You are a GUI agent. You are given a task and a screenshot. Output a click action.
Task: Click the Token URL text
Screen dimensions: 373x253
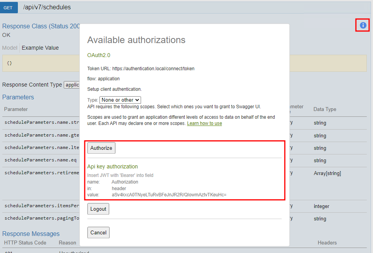(x=141, y=69)
